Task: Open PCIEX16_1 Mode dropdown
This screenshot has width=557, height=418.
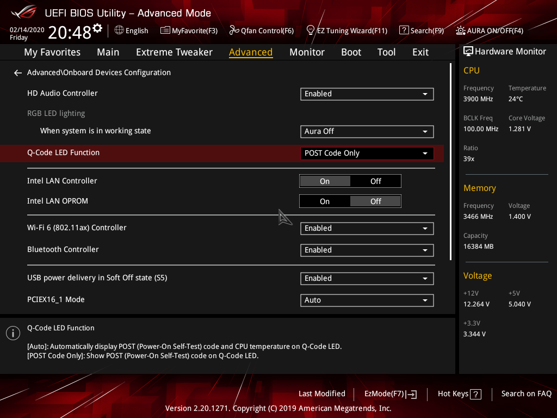Action: (367, 300)
